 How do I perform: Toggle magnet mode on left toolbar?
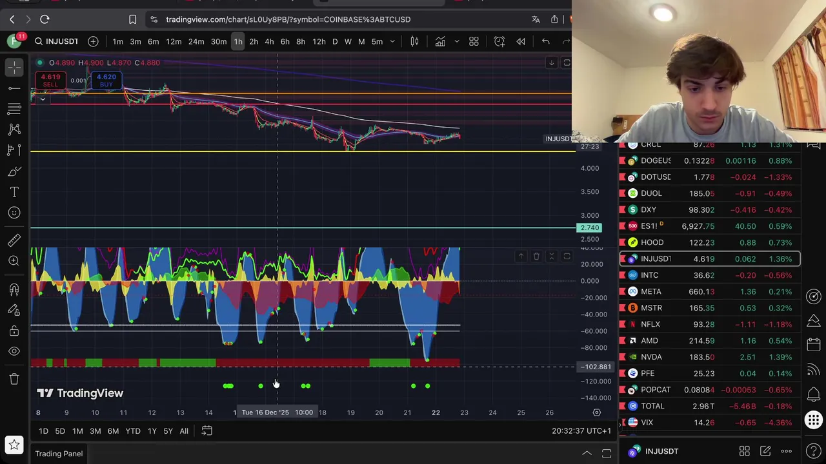[14, 289]
